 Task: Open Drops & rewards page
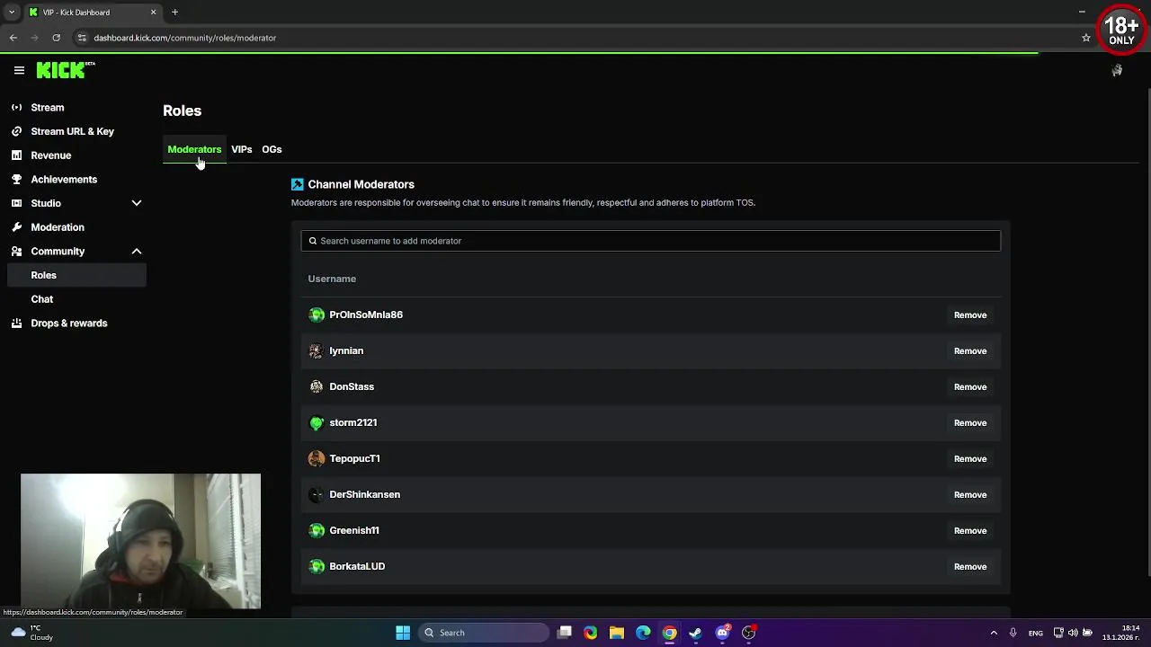point(68,323)
